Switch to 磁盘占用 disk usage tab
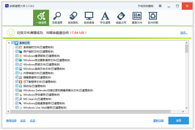195x130 pixels. [x=121, y=18]
